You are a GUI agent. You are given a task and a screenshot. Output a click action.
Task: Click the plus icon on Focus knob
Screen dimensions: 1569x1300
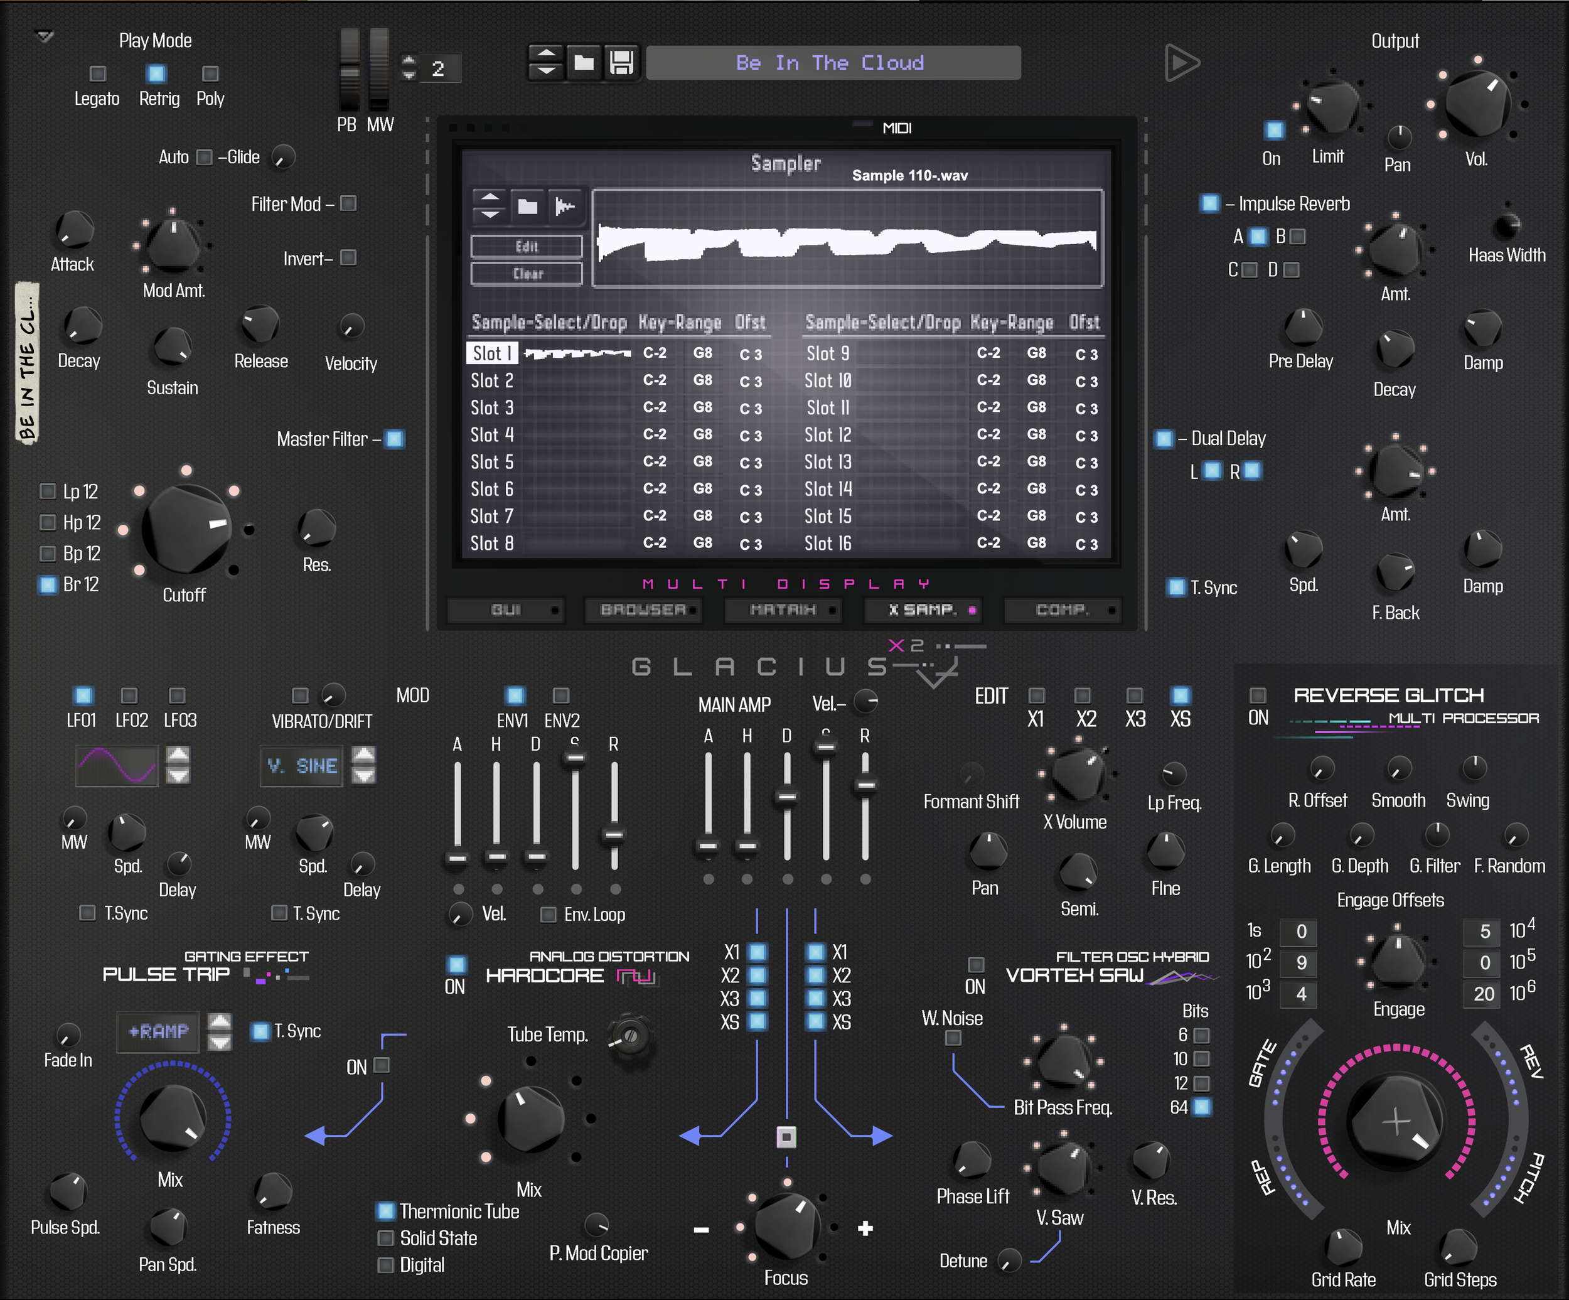tap(865, 1228)
